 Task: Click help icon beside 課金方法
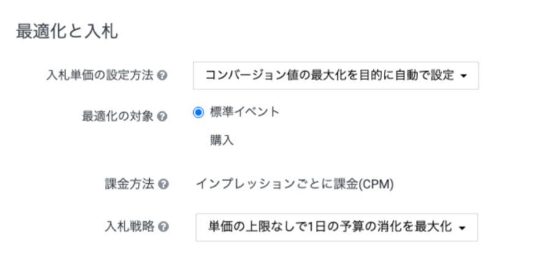[x=163, y=184]
